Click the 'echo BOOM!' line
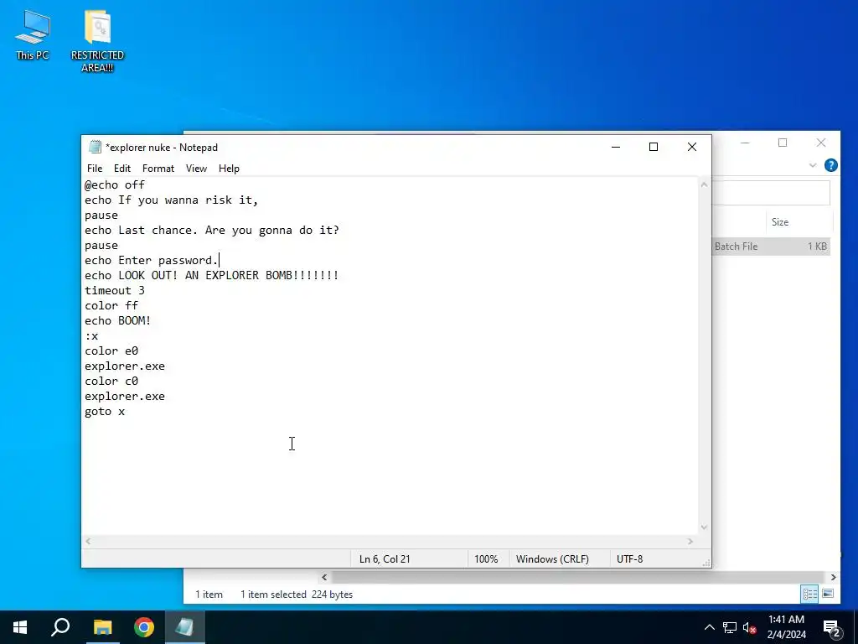The height and width of the screenshot is (644, 858). click(x=118, y=321)
